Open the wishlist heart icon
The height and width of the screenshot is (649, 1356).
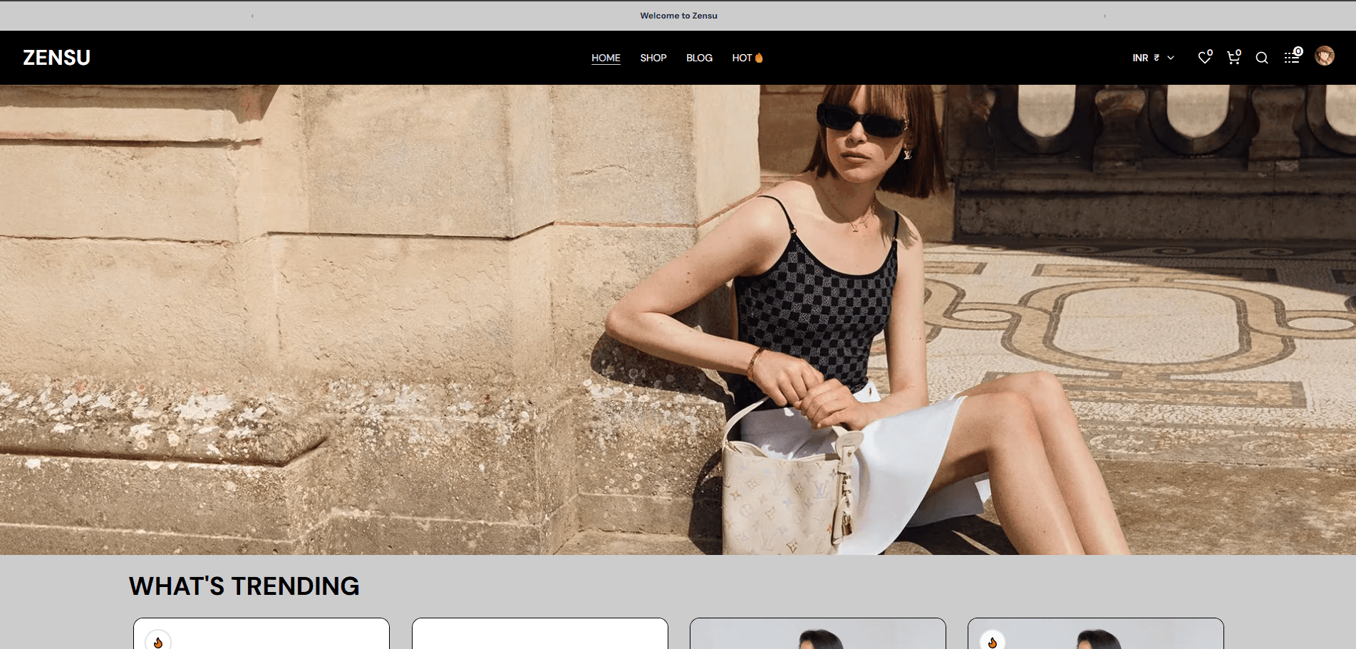[1204, 58]
